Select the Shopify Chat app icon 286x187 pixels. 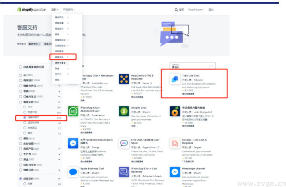click(124, 111)
